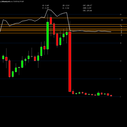
Task: Click the open value 'O: 1.43'
Action: pyautogui.click(x=45, y=6)
